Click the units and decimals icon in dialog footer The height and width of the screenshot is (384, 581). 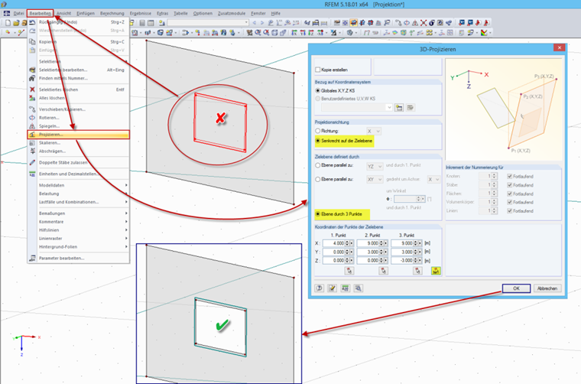point(346,288)
